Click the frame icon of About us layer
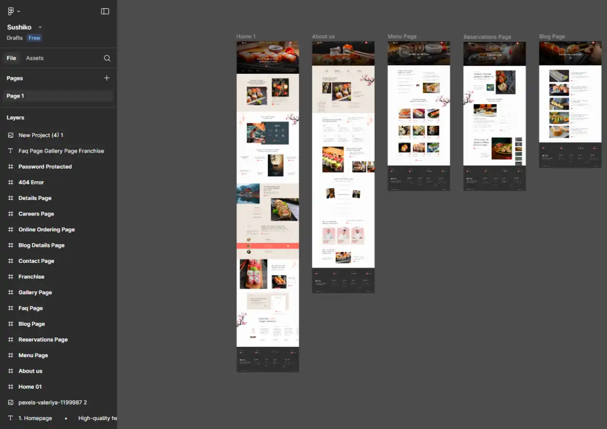 (x=10, y=371)
